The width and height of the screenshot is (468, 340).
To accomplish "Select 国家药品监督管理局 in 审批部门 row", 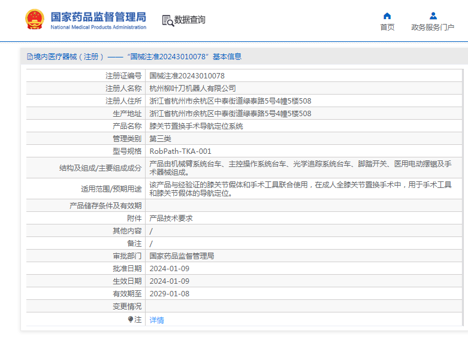I will point(182,256).
